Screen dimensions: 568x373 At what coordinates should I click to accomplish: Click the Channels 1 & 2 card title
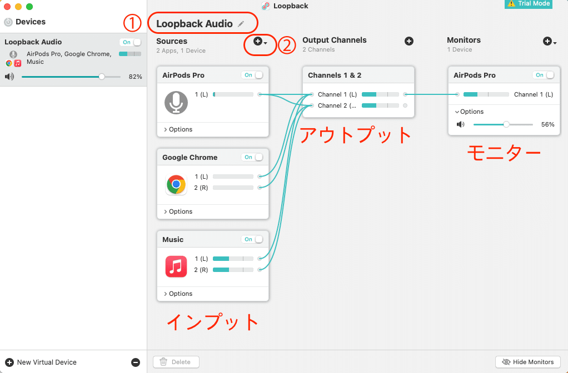[335, 75]
